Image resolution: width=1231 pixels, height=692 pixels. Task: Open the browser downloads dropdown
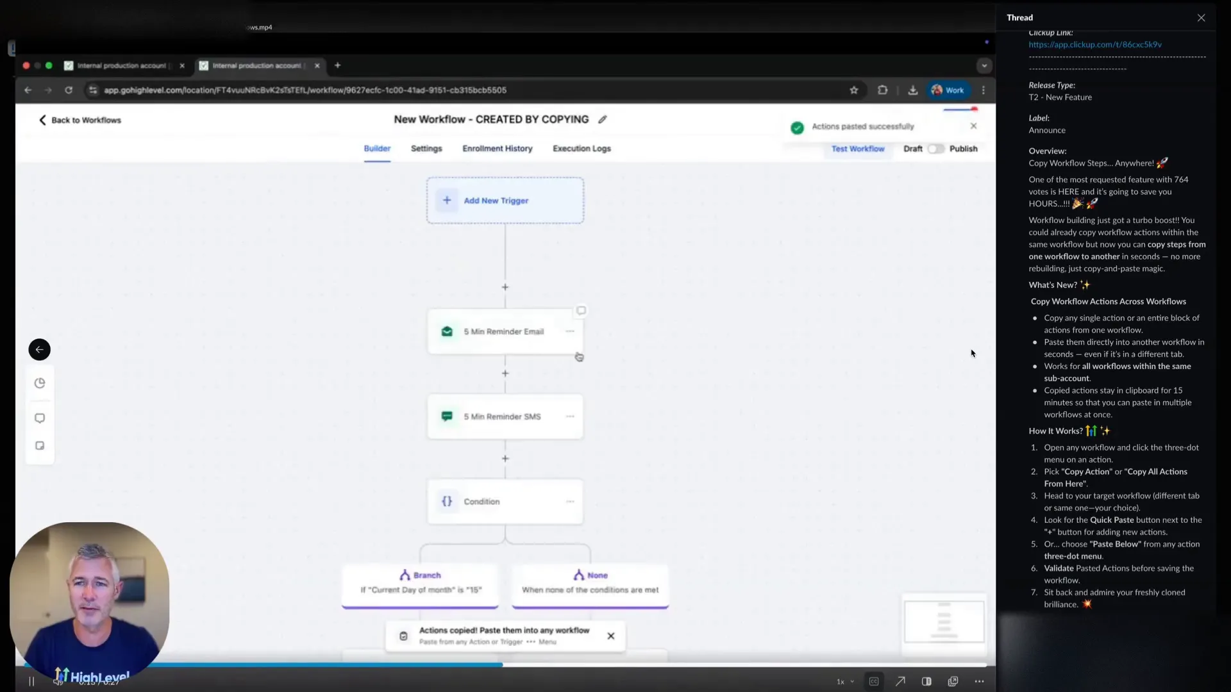(912, 90)
